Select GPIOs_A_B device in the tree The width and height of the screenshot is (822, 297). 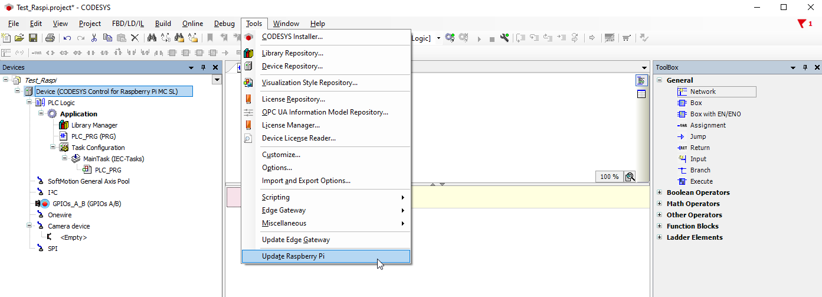click(86, 204)
